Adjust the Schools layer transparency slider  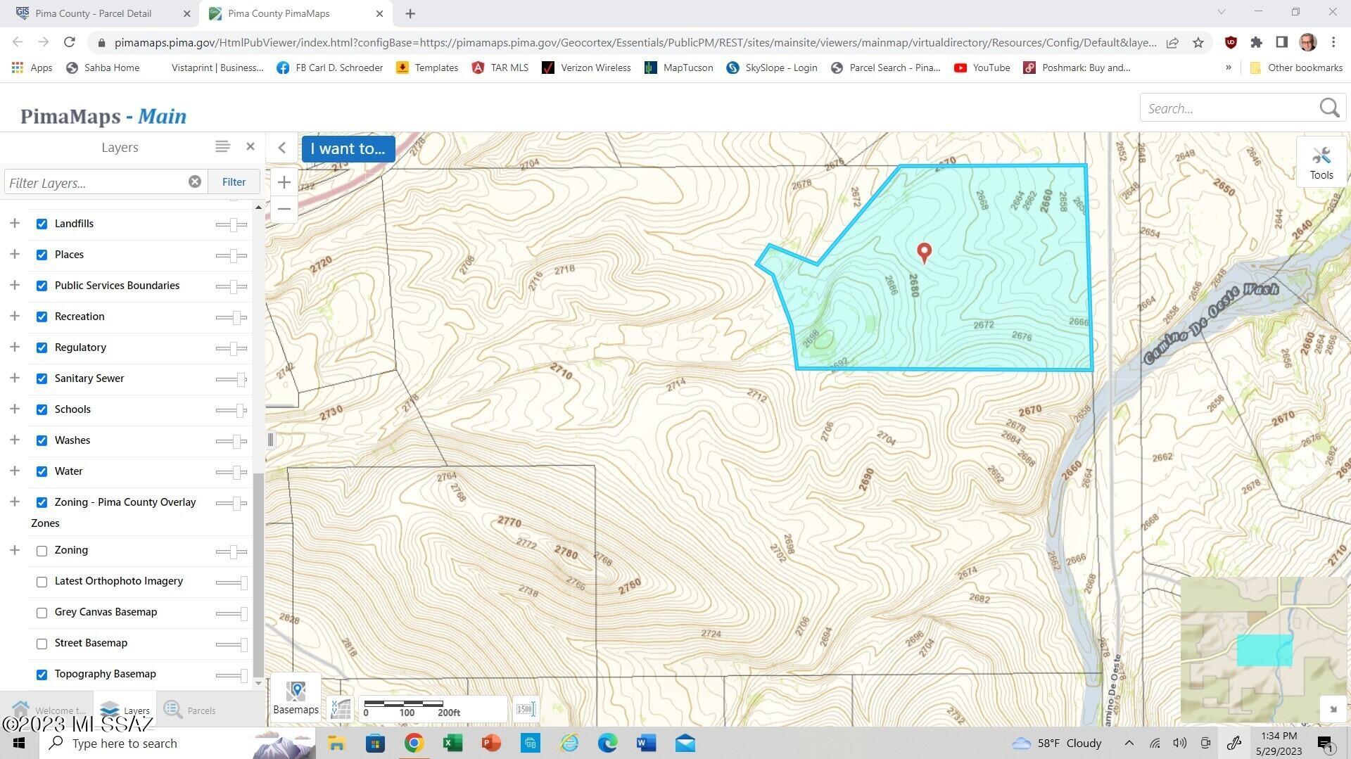click(231, 410)
